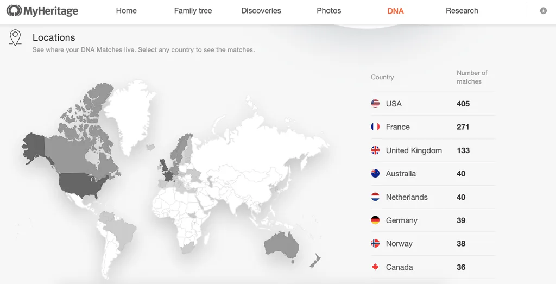
Task: Click the Australia flag icon
Action: 375,173
